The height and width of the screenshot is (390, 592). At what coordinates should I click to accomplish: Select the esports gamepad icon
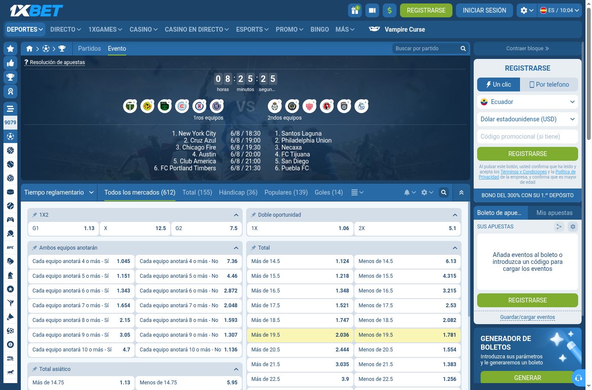pyautogui.click(x=10, y=220)
